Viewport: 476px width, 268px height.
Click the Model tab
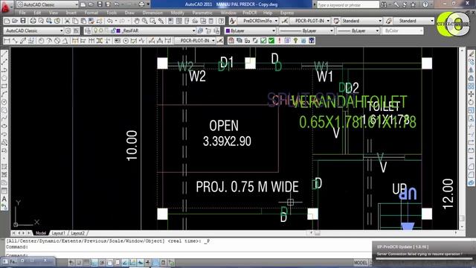[41, 233]
